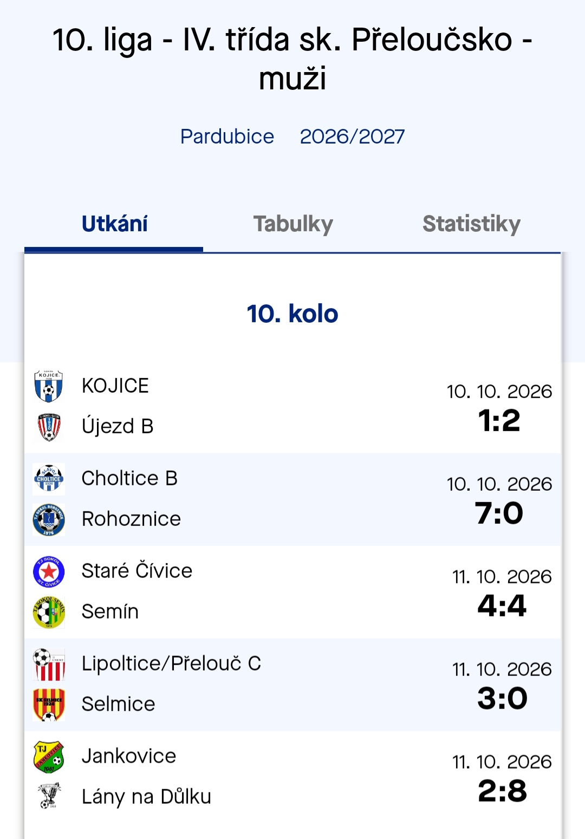Click the Jankovice team logo

49,757
